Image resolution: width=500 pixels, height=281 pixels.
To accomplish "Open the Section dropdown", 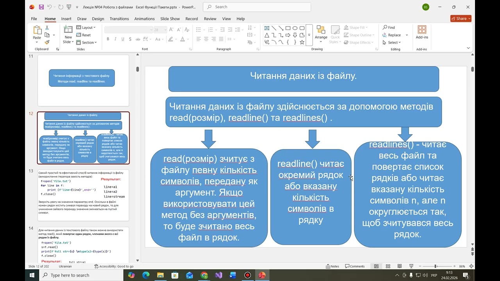I will tap(86, 43).
